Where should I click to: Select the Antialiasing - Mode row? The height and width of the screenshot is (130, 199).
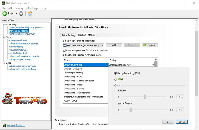(x=86, y=85)
